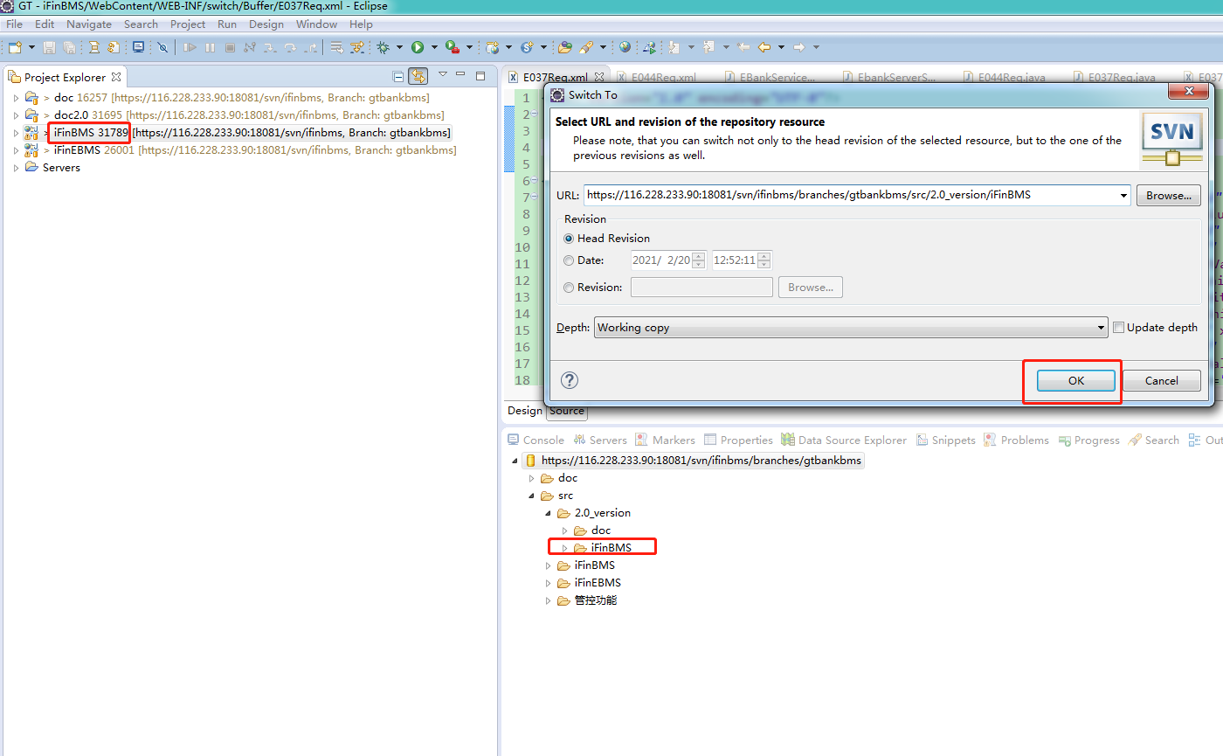Image resolution: width=1223 pixels, height=756 pixels.
Task: Click Cancel in Switch To dialog
Action: (x=1161, y=380)
